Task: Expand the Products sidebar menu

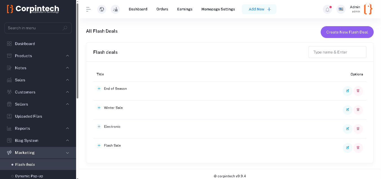Action: click(x=38, y=56)
